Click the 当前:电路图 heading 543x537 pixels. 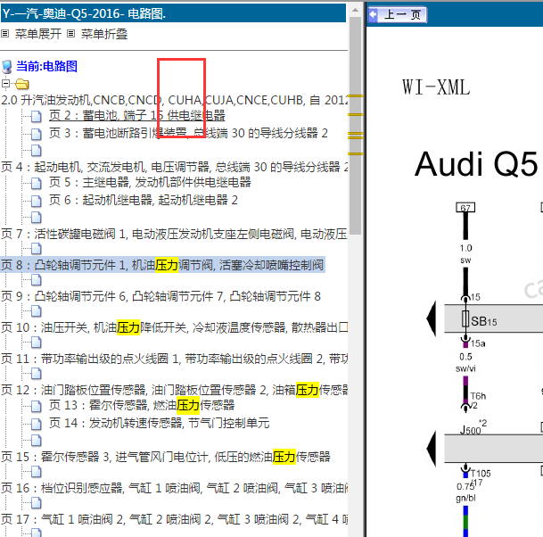pyautogui.click(x=46, y=66)
